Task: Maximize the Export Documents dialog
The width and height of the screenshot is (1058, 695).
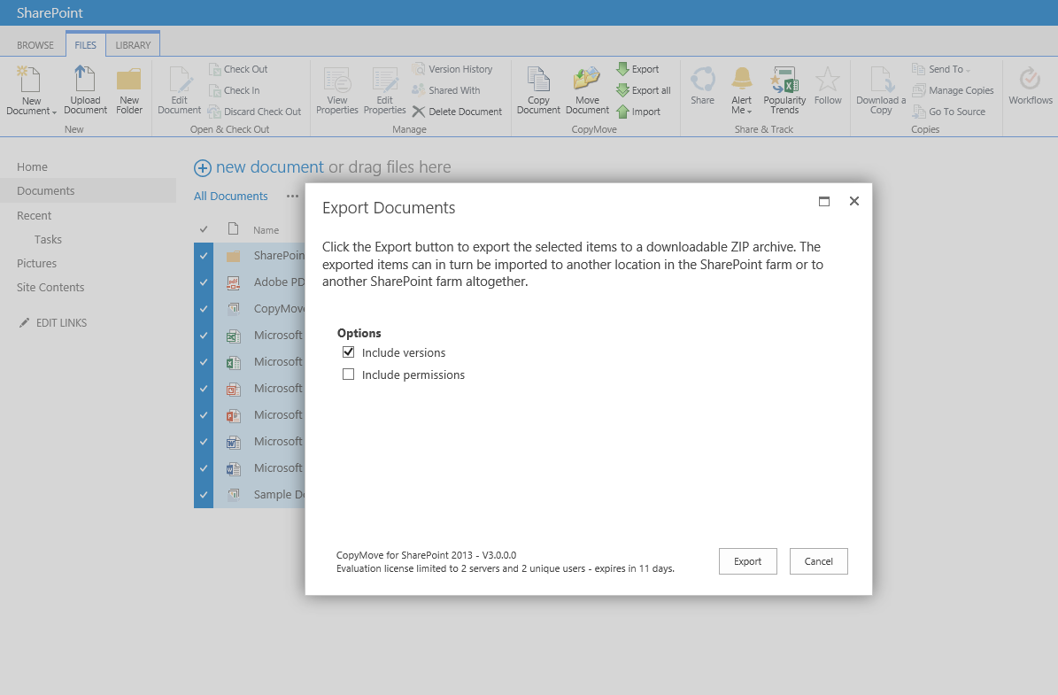Action: click(824, 201)
